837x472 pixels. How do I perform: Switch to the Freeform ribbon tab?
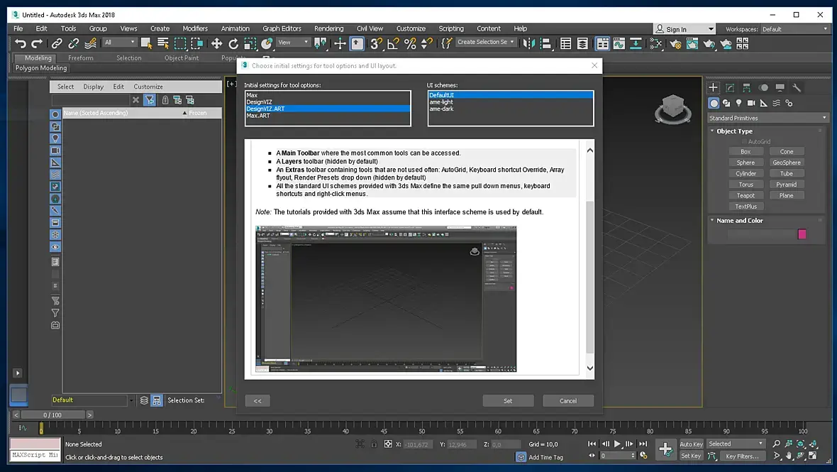click(81, 58)
